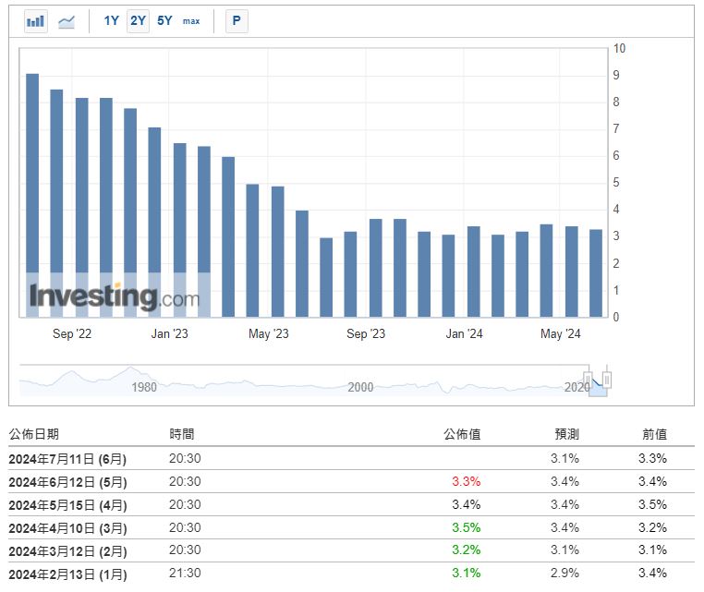Select the 2Y time range
This screenshot has height=592, width=704.
coord(138,20)
